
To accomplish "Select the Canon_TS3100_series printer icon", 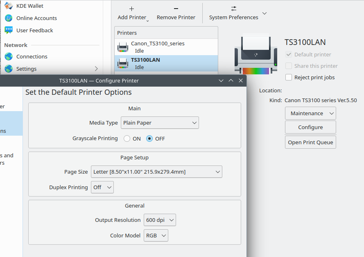I will click(123, 47).
